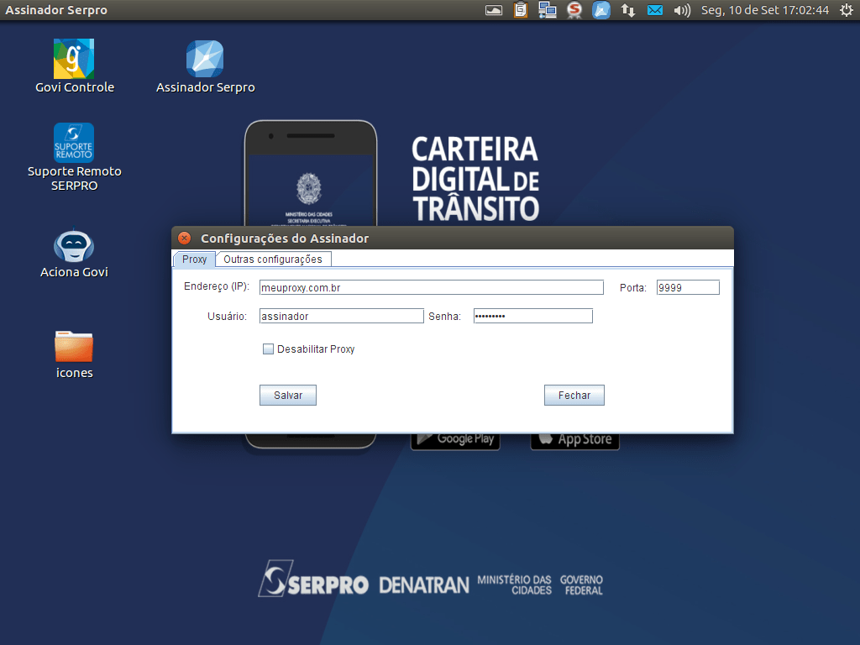Click into the Senha password field

coord(533,316)
